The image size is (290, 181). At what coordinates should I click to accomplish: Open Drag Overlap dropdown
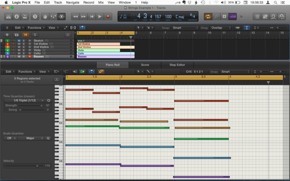point(221,28)
